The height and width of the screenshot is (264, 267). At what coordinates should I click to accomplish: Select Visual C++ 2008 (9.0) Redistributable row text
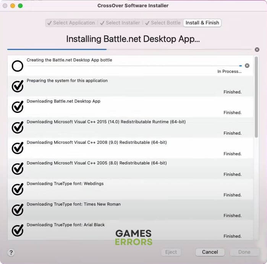tap(97, 142)
